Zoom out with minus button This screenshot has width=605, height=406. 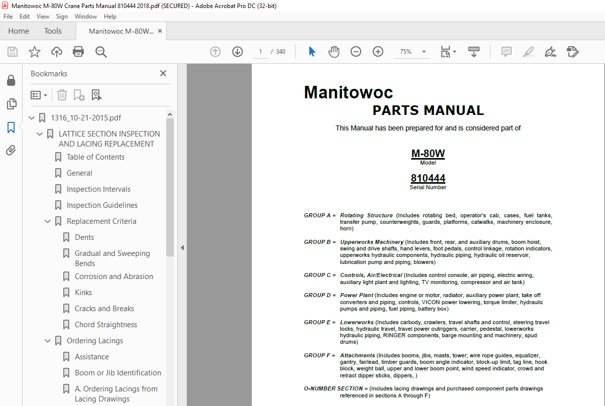(x=356, y=52)
